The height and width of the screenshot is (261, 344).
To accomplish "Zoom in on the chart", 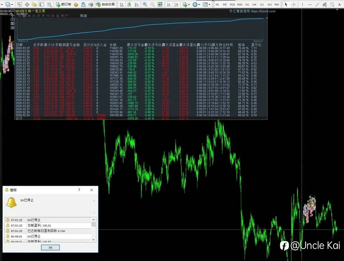I will click(x=145, y=4).
